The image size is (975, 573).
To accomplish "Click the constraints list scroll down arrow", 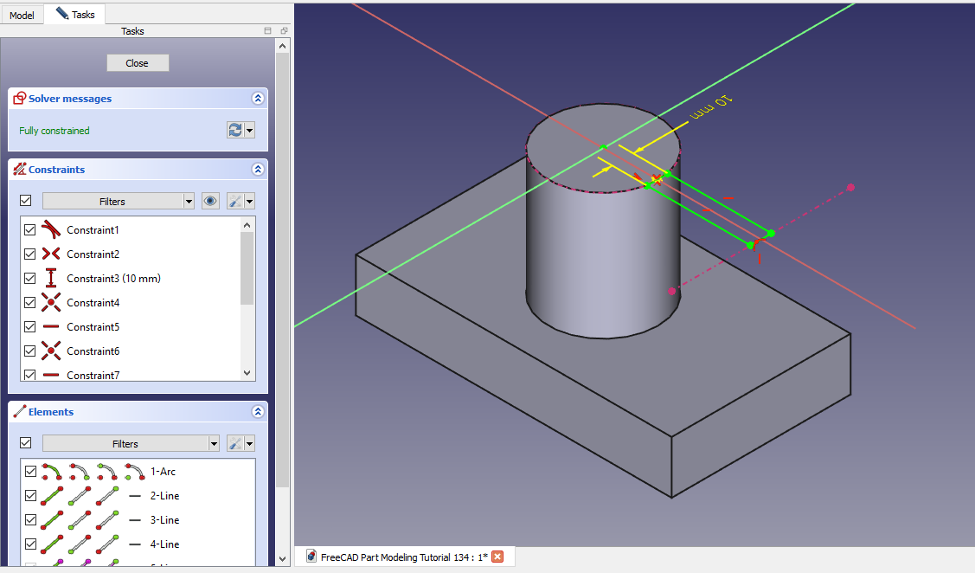I will tap(247, 373).
